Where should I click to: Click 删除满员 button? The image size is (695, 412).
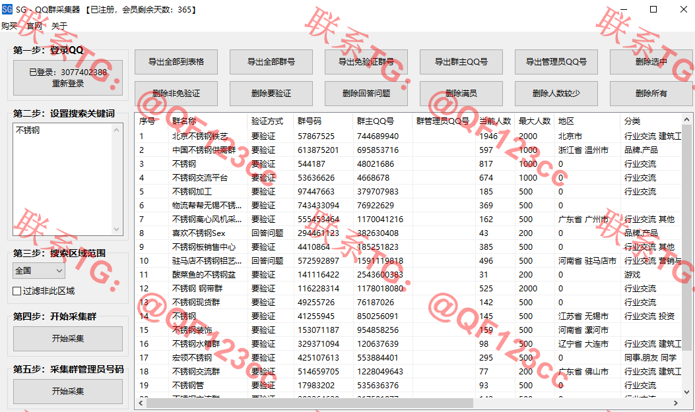point(461,94)
